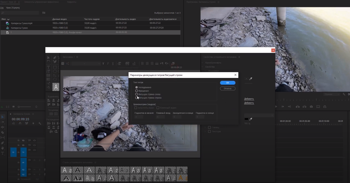Click the Кипарисы Сукко timeline tab
The height and width of the screenshot is (183, 350).
click(21, 113)
